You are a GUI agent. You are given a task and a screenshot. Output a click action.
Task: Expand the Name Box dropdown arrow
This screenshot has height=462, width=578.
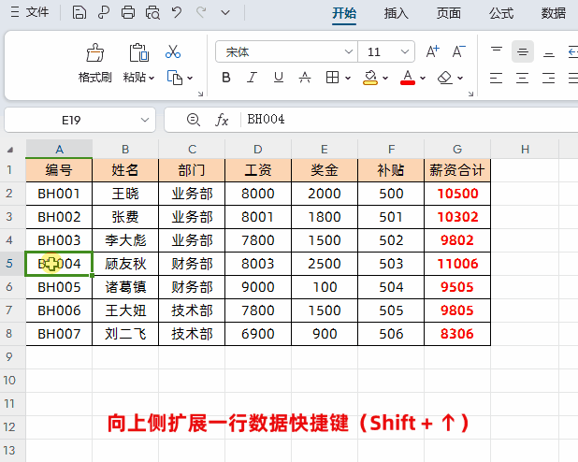(145, 120)
